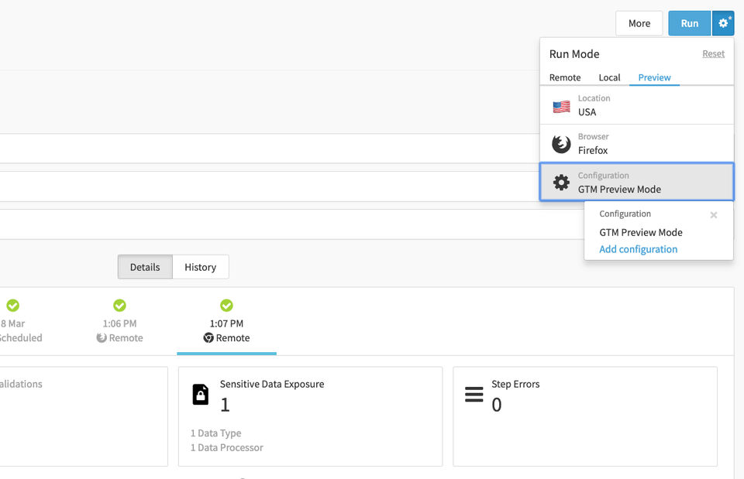This screenshot has width=744, height=479.
Task: Click the Reset link in Run Mode
Action: (713, 53)
